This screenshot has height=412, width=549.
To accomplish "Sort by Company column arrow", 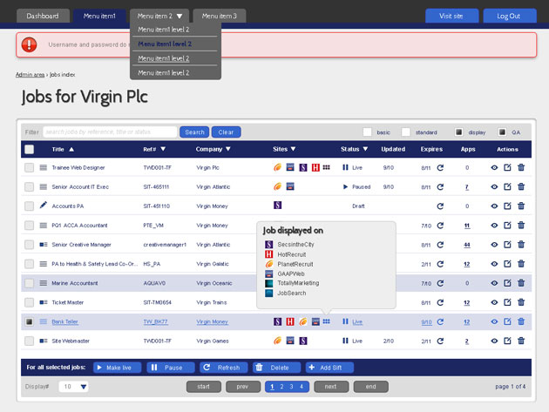I will 228,149.
